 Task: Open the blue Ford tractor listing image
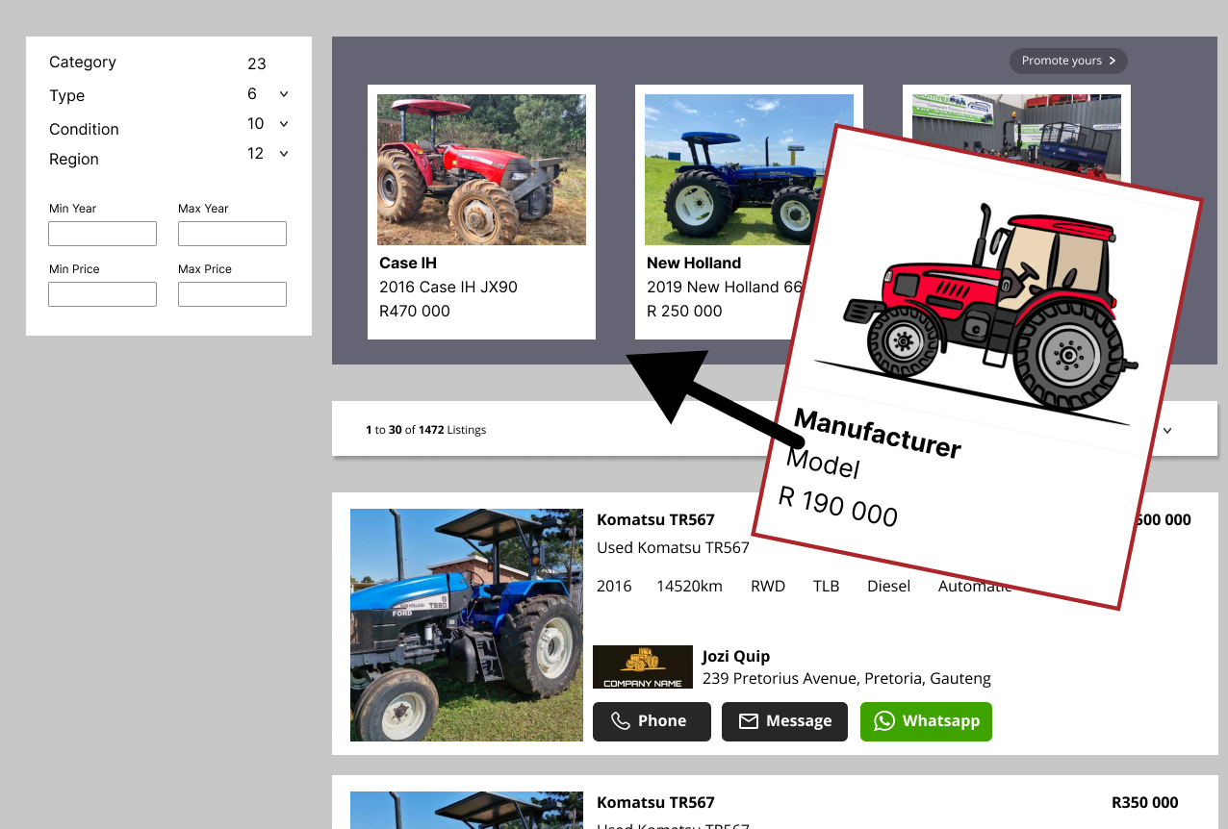pyautogui.click(x=467, y=625)
